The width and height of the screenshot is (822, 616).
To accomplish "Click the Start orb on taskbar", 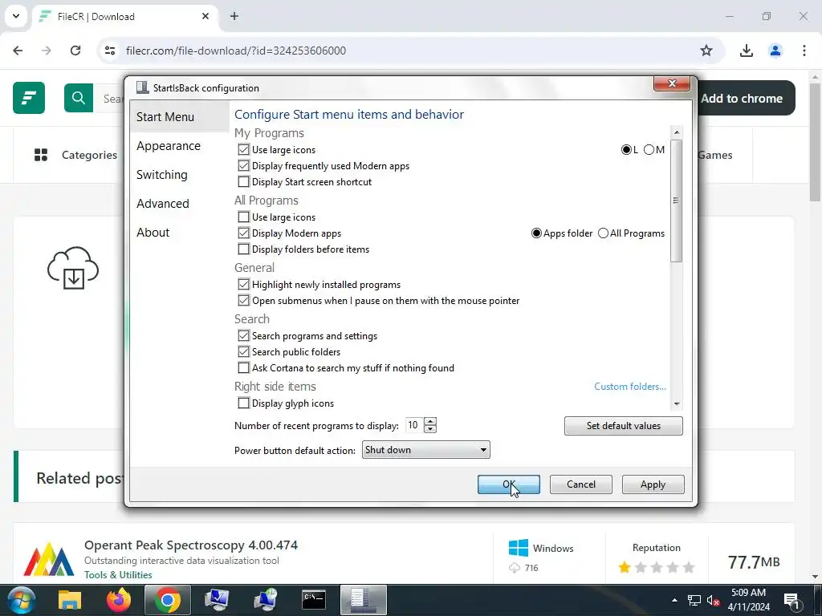I will pyautogui.click(x=20, y=600).
